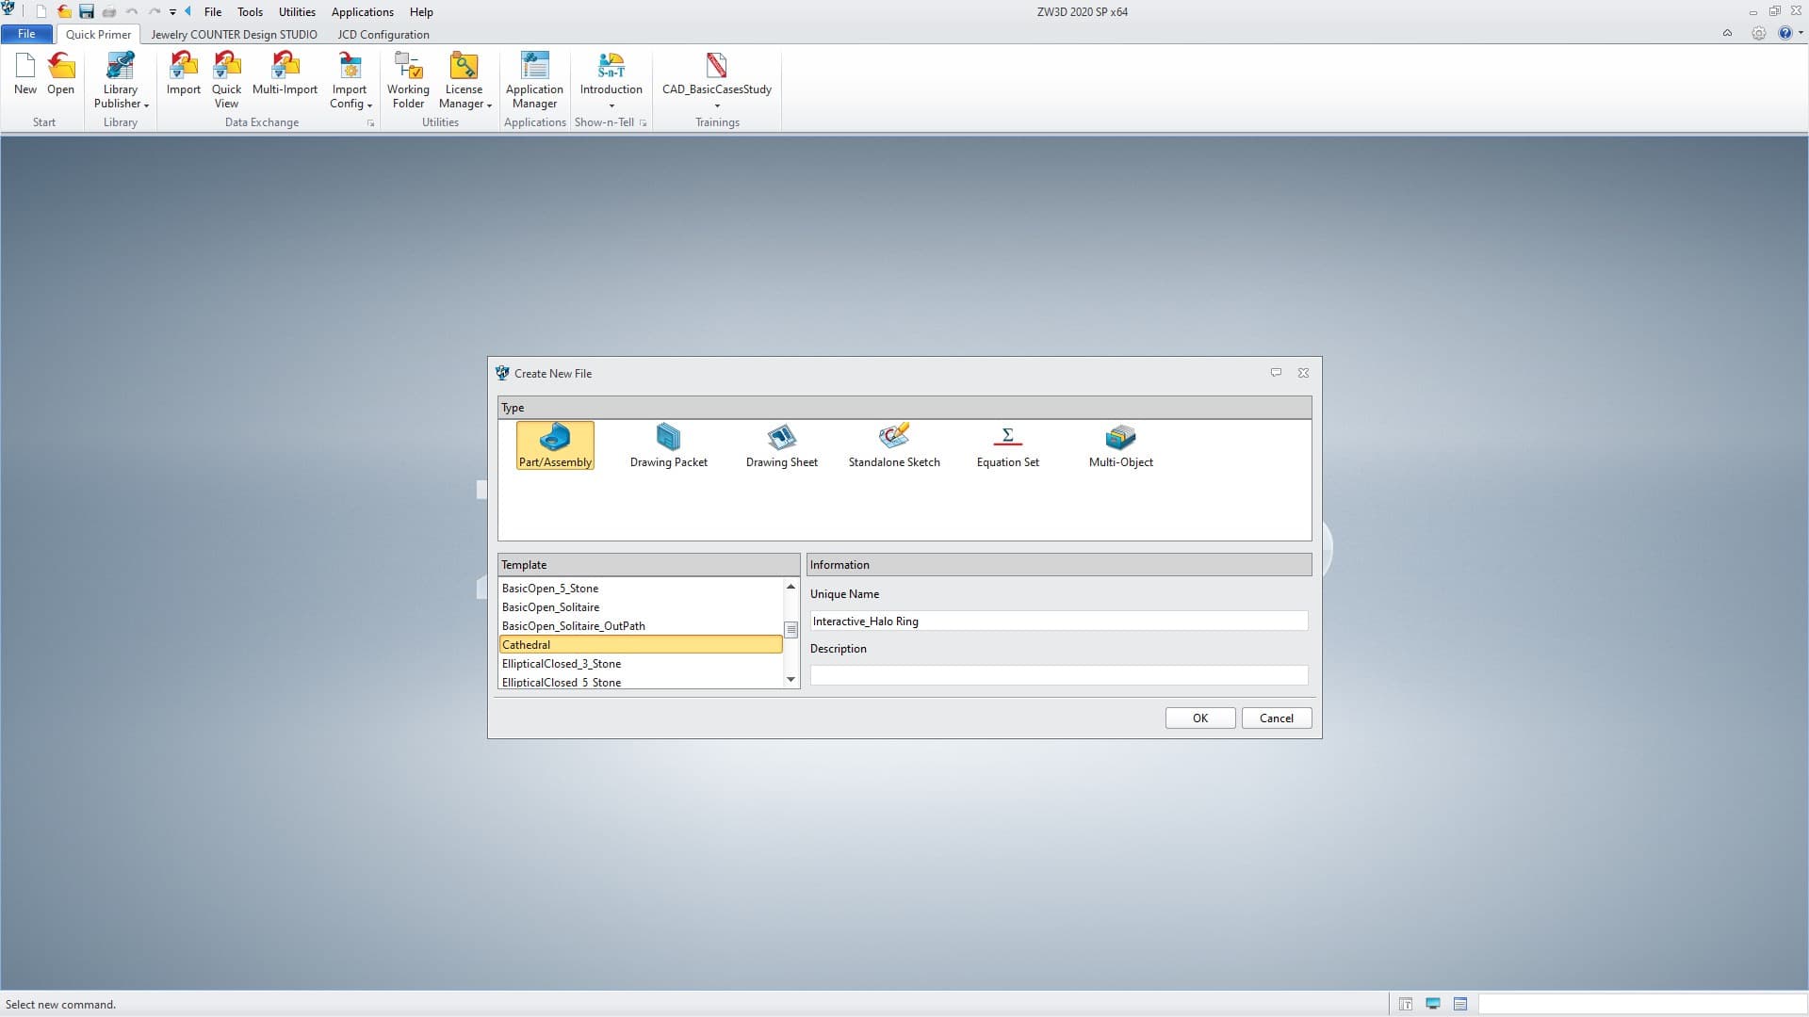
Task: Click new document icon in quick access toolbar
Action: click(41, 12)
